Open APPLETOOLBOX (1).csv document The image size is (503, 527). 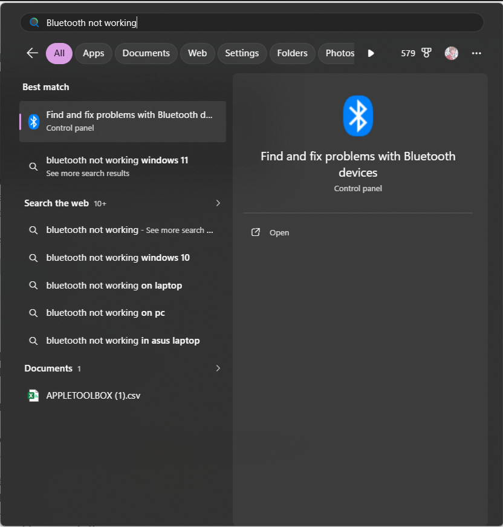(123, 396)
